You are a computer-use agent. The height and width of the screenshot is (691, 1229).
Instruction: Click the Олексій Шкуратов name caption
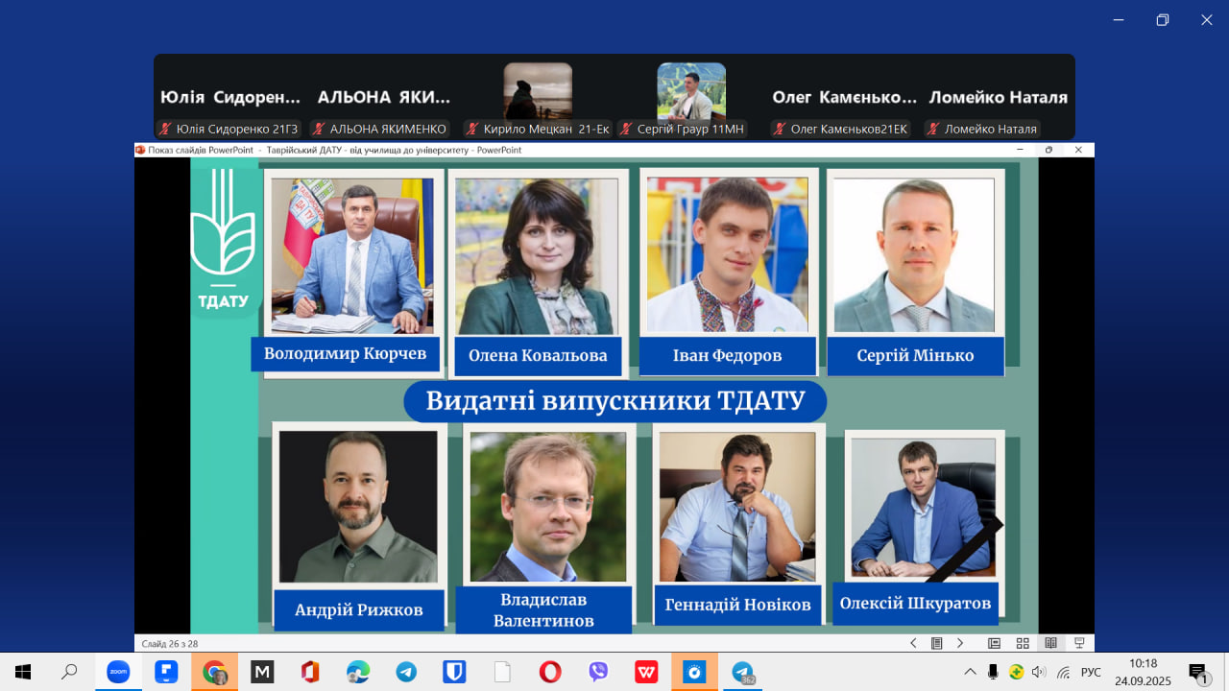tap(915, 603)
